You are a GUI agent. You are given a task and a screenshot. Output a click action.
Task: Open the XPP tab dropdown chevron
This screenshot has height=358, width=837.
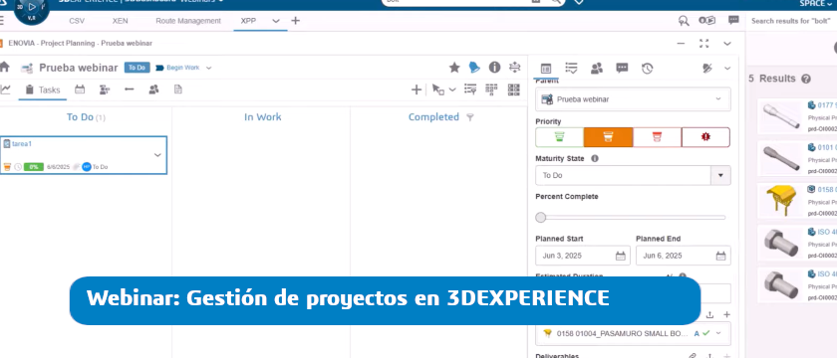pyautogui.click(x=276, y=21)
